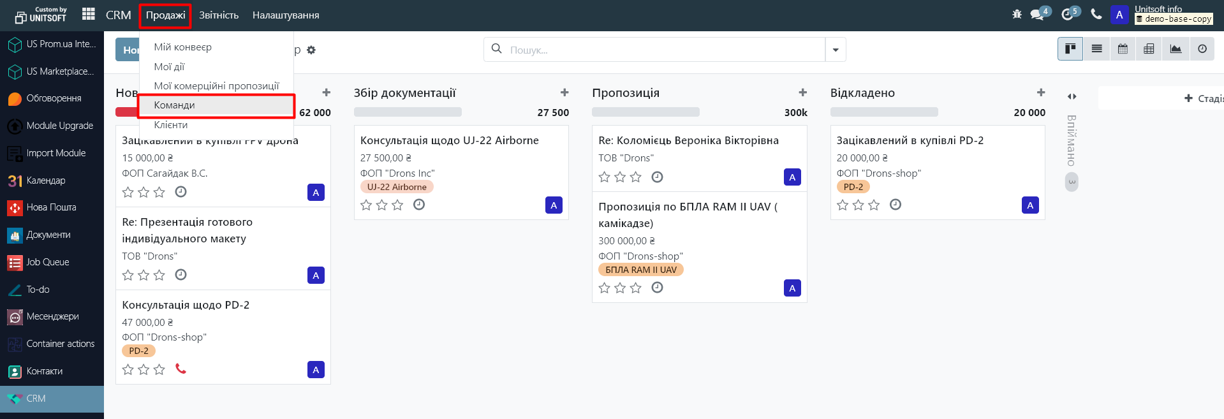Open US Prom.ua Integration in sidebar
Screen dimensions: 1224x419
pyautogui.click(x=52, y=44)
